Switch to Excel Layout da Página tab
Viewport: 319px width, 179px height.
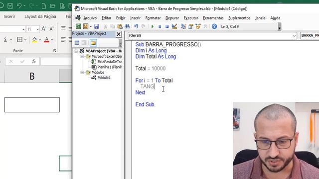pyautogui.click(x=40, y=16)
